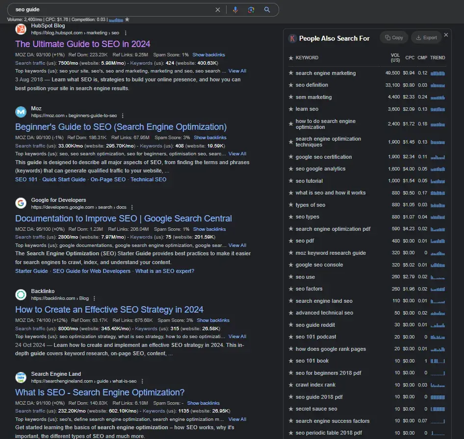Viewport: 464px width, 439px height.
Task: Click the magnifier search icon
Action: pos(267,10)
